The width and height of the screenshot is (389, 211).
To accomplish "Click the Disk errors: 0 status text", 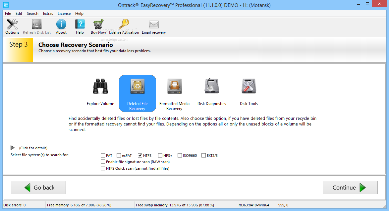I will pyautogui.click(x=14, y=205).
